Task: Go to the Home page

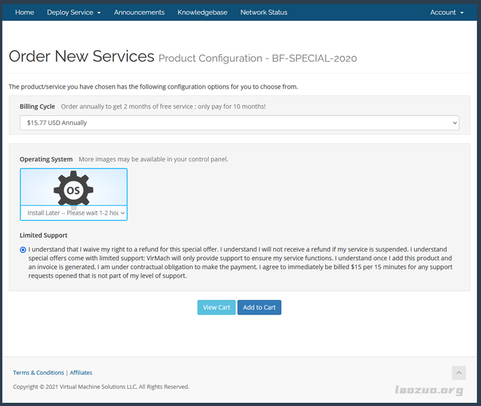Action: coord(25,12)
